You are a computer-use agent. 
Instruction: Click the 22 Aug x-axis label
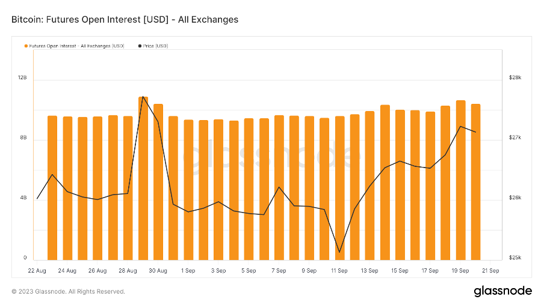pyautogui.click(x=37, y=271)
